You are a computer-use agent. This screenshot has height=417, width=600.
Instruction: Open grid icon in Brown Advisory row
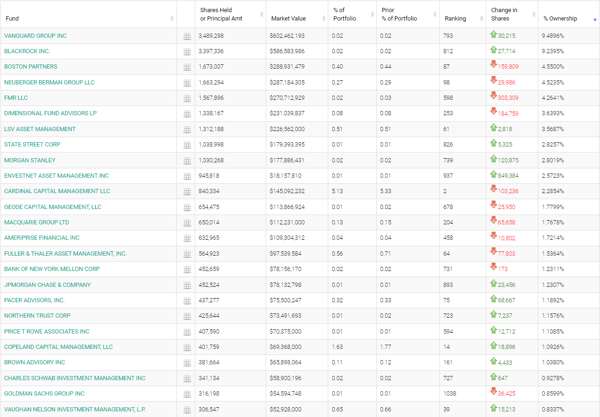pos(187,363)
